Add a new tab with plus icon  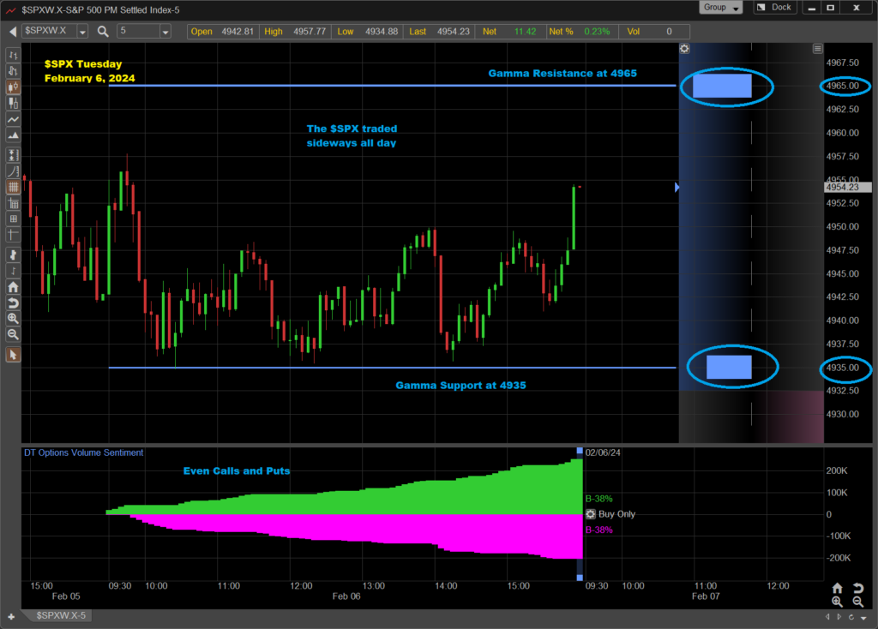point(10,617)
